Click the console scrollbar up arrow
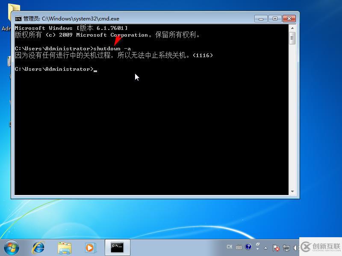Screen dimensions: 342x256 point(292,28)
